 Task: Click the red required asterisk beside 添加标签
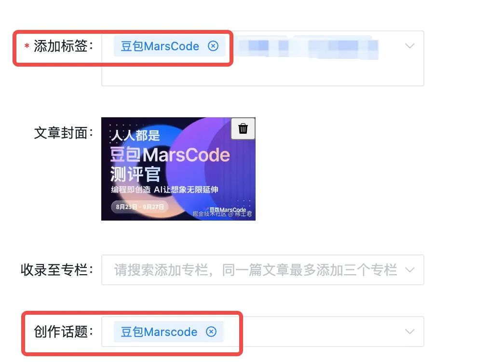[27, 46]
